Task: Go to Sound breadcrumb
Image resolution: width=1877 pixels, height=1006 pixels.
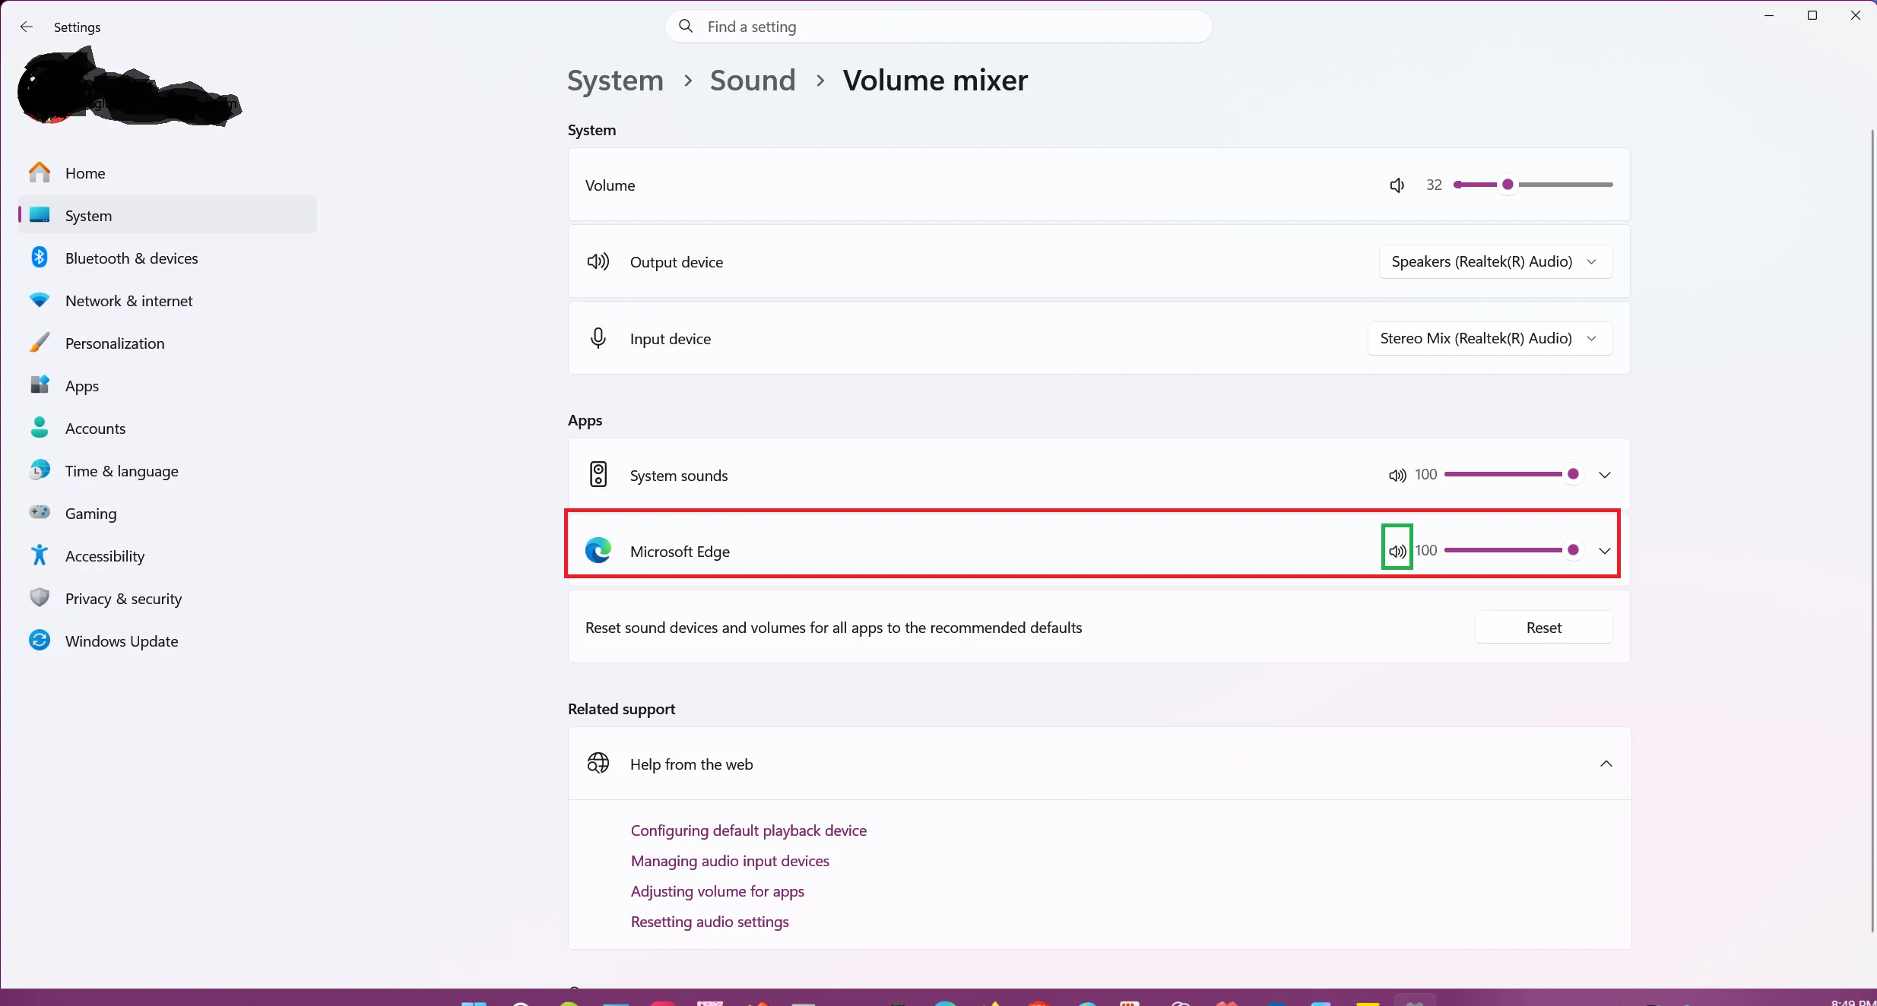Action: [753, 81]
